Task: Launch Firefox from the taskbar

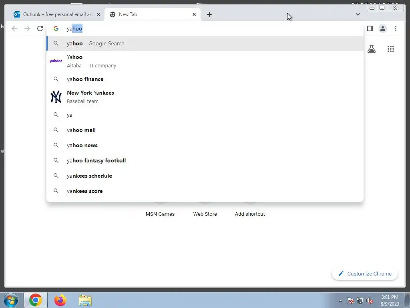Action: [x=60, y=300]
